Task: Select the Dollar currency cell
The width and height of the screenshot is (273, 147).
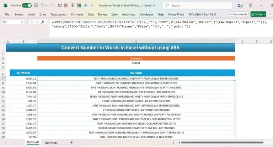Action: [136, 63]
